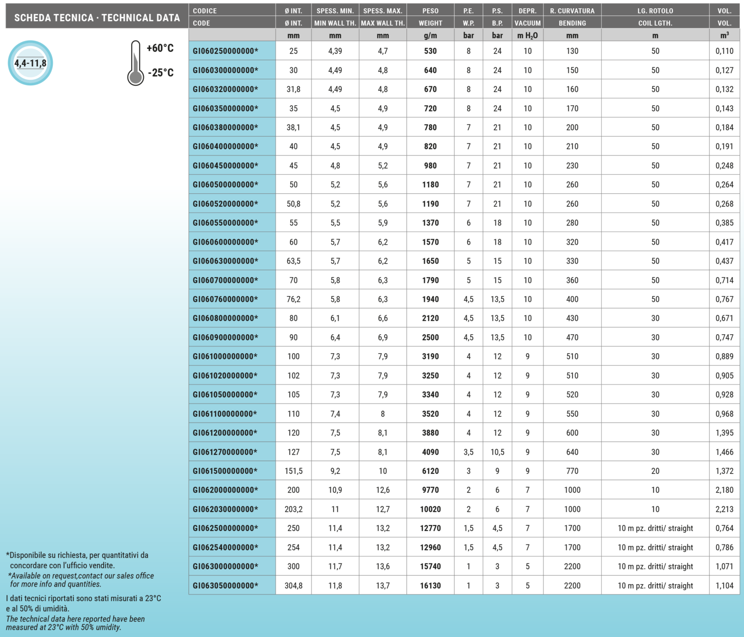Select product code GI060250000000
Viewport: 744px width, 637px height.
(225, 51)
